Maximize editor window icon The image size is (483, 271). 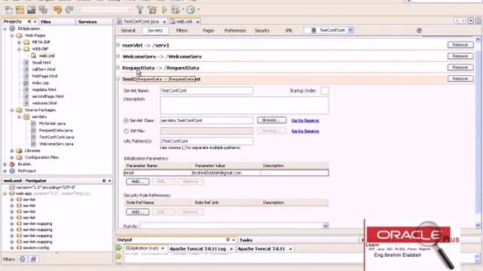[x=478, y=21]
